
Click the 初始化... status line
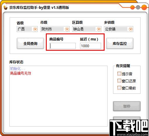tap(18, 69)
